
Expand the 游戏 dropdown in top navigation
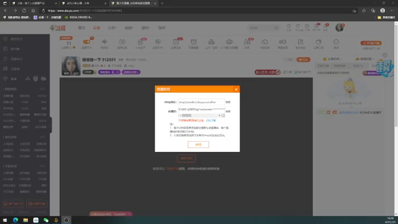tap(146, 27)
